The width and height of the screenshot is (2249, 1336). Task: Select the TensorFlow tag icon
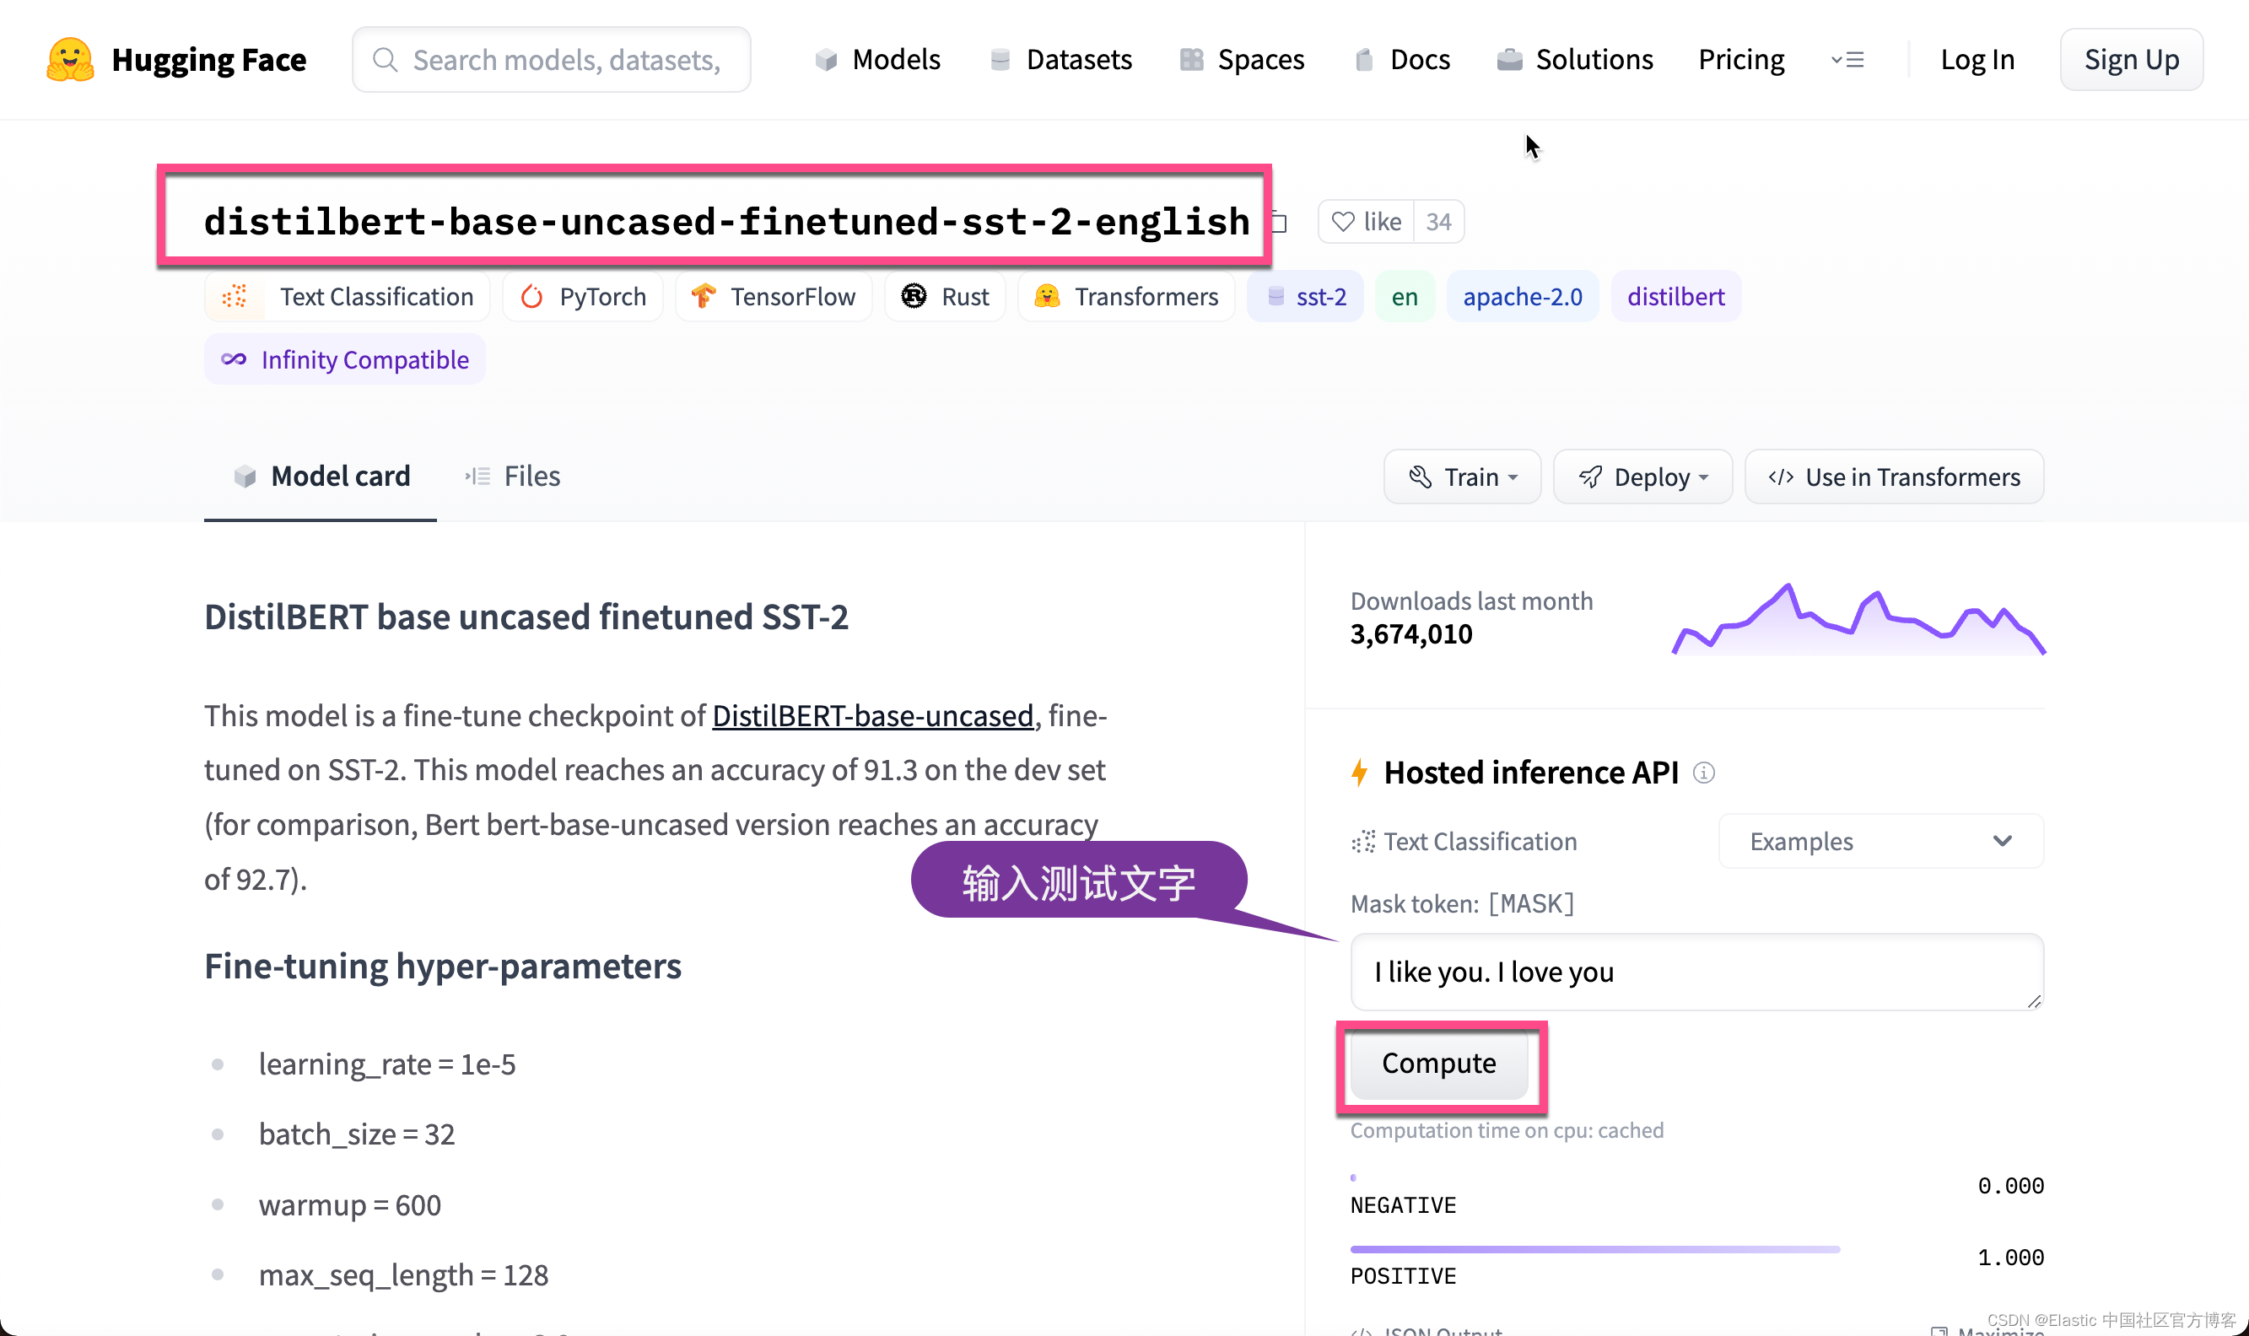point(704,296)
